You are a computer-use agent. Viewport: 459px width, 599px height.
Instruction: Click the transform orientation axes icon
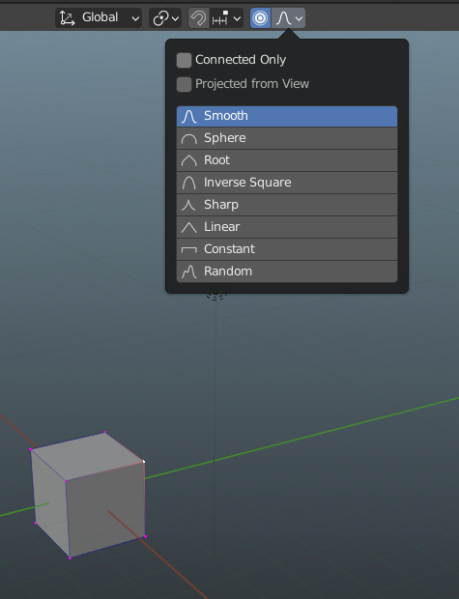[68, 18]
